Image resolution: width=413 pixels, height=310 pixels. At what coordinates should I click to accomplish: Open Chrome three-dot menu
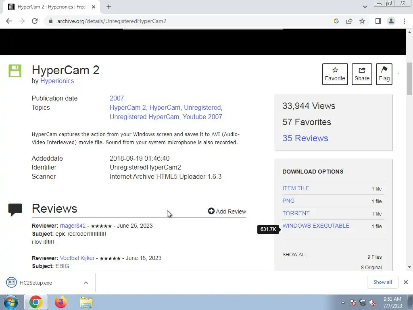[x=404, y=21]
